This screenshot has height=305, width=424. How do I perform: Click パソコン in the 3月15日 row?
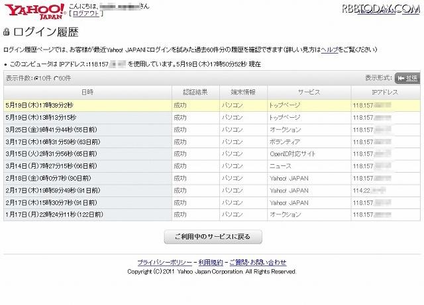click(x=233, y=154)
